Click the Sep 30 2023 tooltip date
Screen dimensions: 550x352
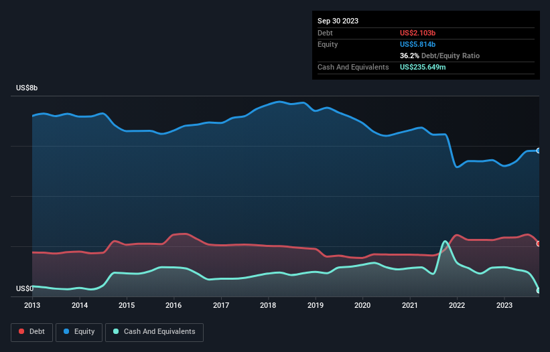(338, 21)
